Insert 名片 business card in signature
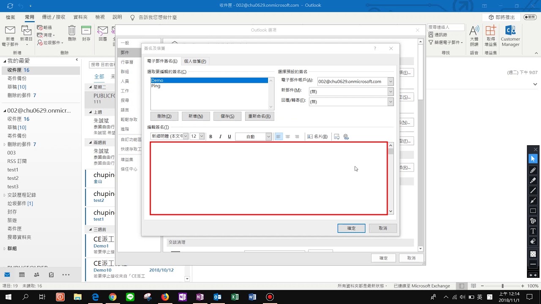Screen dimensions: 541x304 [317, 136]
